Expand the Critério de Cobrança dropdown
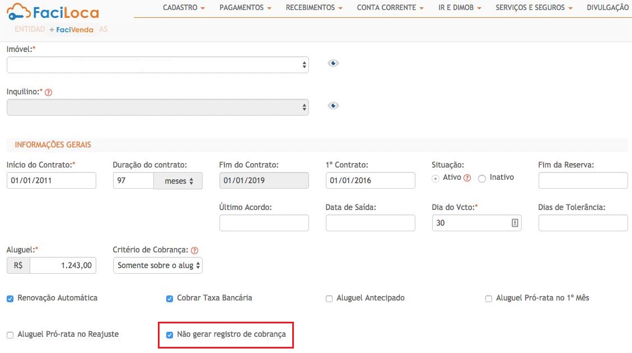Image resolution: width=632 pixels, height=353 pixels. [x=157, y=265]
